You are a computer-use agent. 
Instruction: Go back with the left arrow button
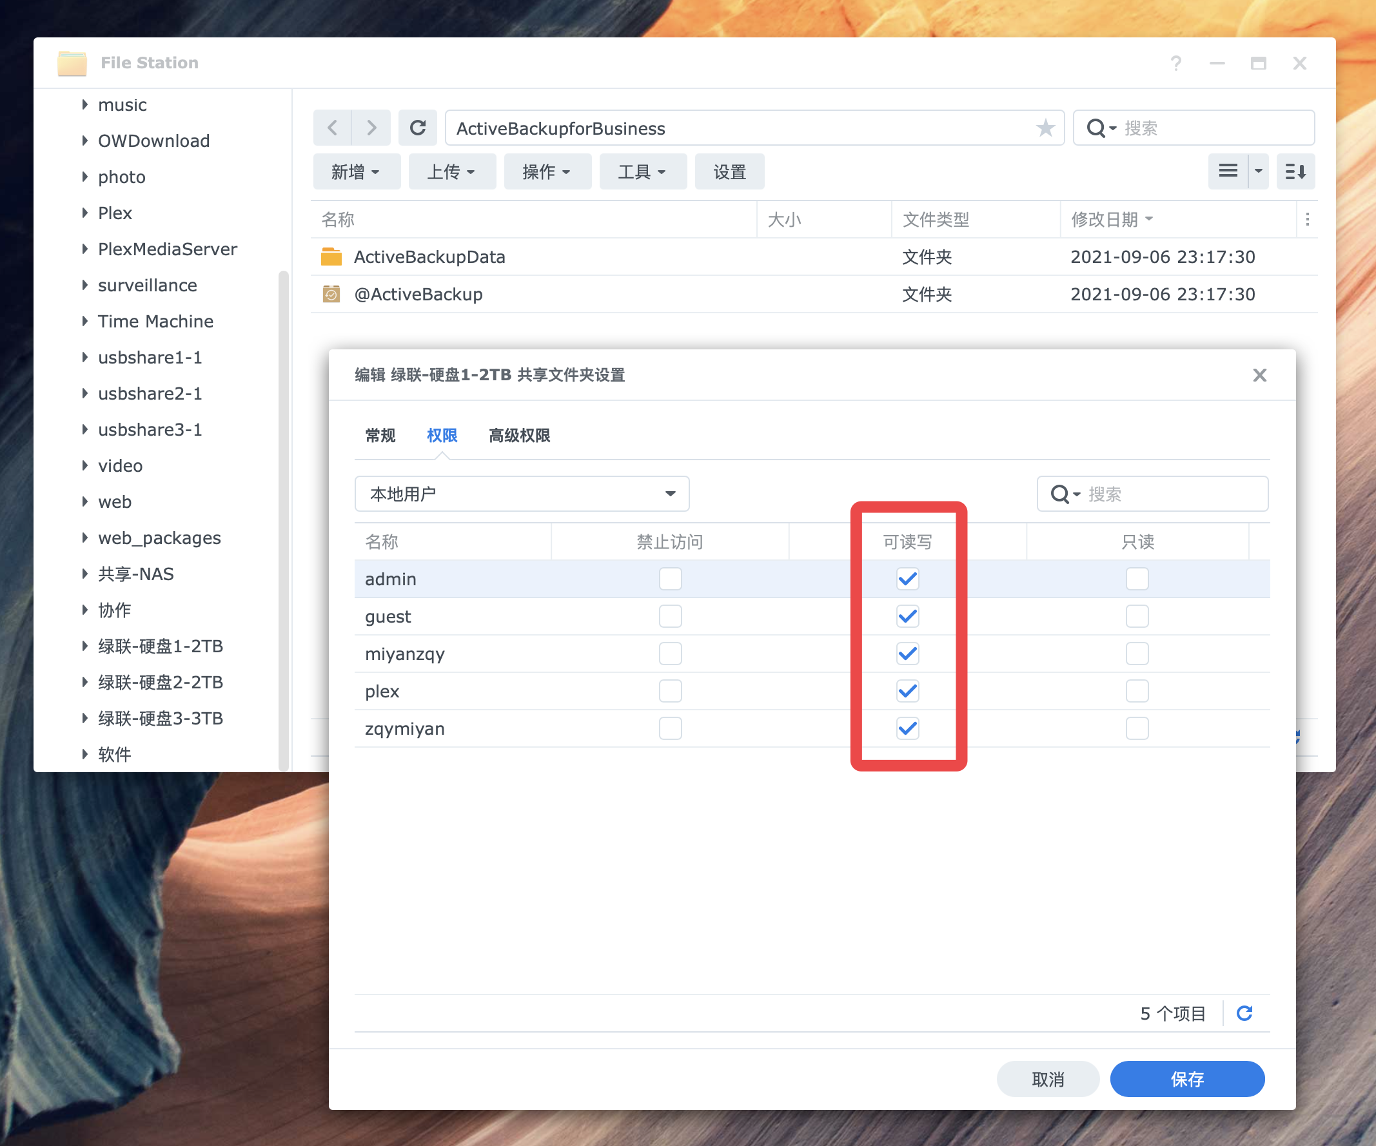[x=332, y=128]
